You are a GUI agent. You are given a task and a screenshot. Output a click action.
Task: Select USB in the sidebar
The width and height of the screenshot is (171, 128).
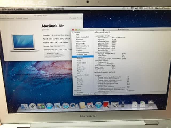78,73
